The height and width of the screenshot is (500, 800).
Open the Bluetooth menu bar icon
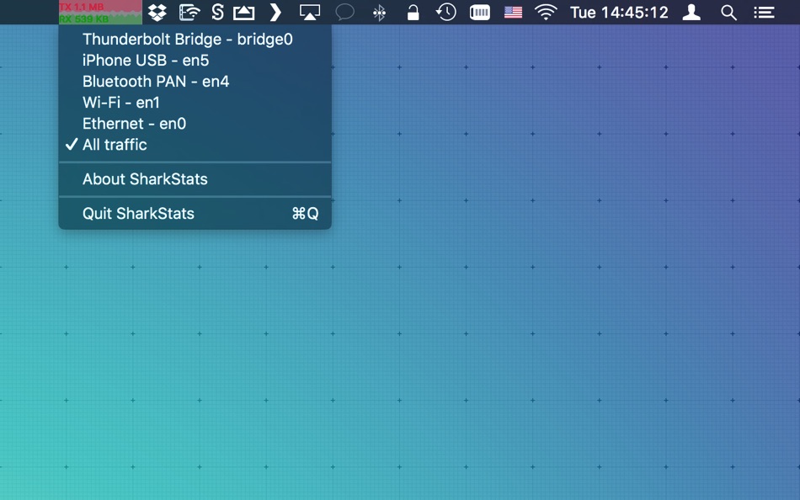379,13
